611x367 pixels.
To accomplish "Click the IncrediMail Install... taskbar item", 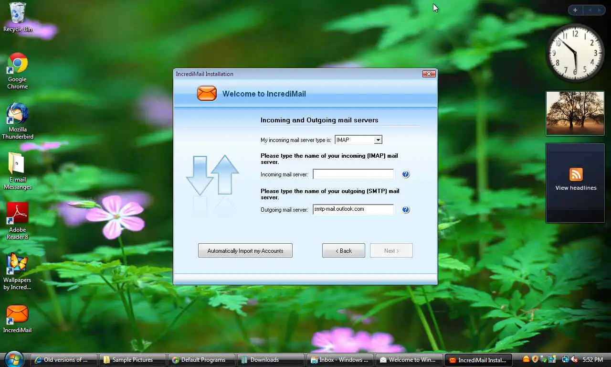I will (x=479, y=360).
